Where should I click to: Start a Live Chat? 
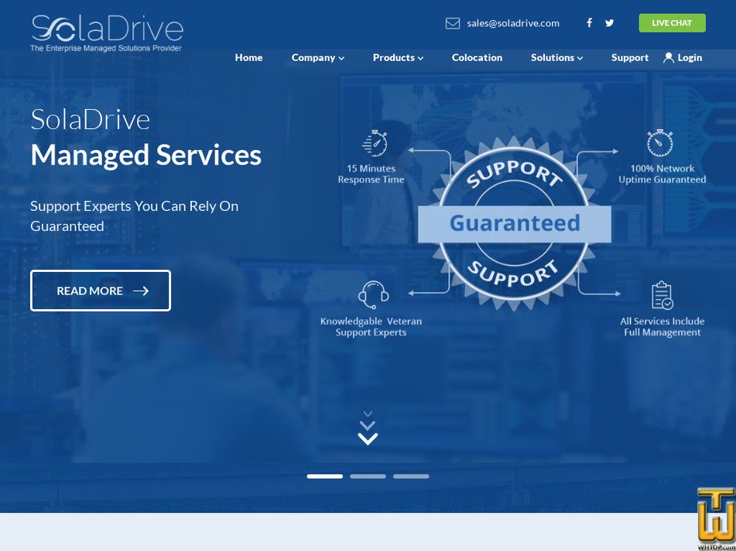point(672,23)
